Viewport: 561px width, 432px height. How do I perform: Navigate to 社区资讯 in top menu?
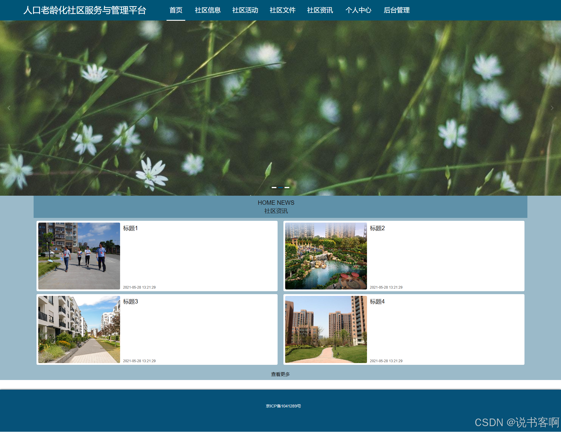(x=320, y=10)
